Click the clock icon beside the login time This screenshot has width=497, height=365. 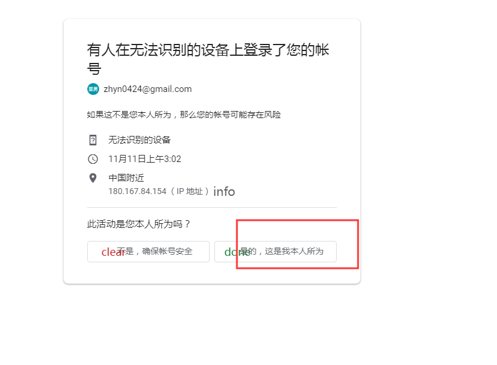click(x=93, y=158)
